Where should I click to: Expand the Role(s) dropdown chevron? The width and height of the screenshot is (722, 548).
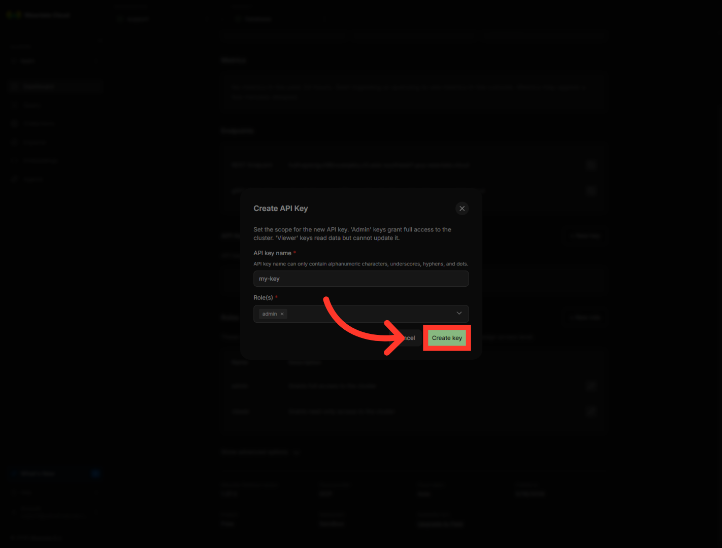point(459,314)
